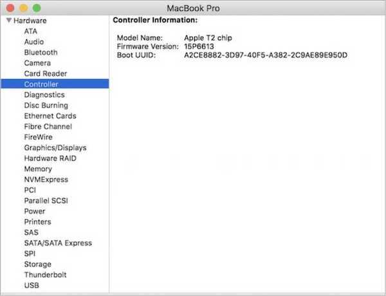View SPI hardware information
The width and height of the screenshot is (386, 296).
[30, 254]
